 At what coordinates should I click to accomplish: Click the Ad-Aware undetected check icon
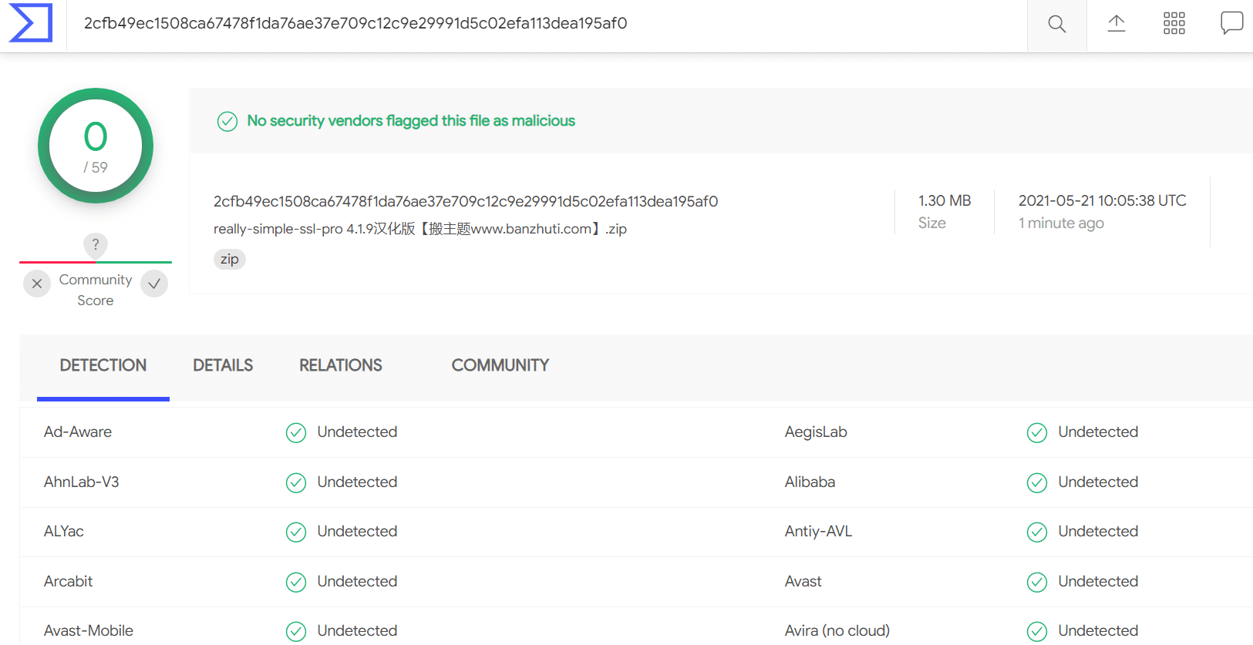[296, 433]
